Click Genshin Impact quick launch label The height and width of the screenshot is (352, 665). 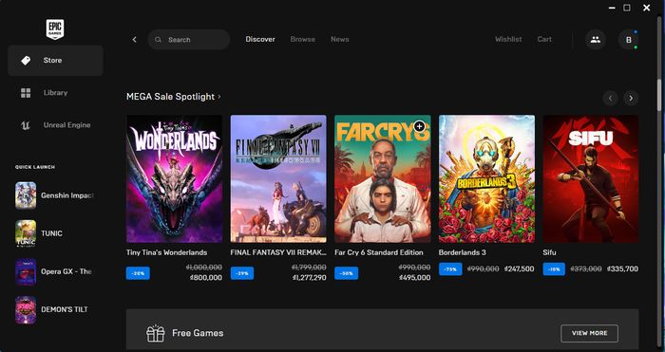point(67,195)
